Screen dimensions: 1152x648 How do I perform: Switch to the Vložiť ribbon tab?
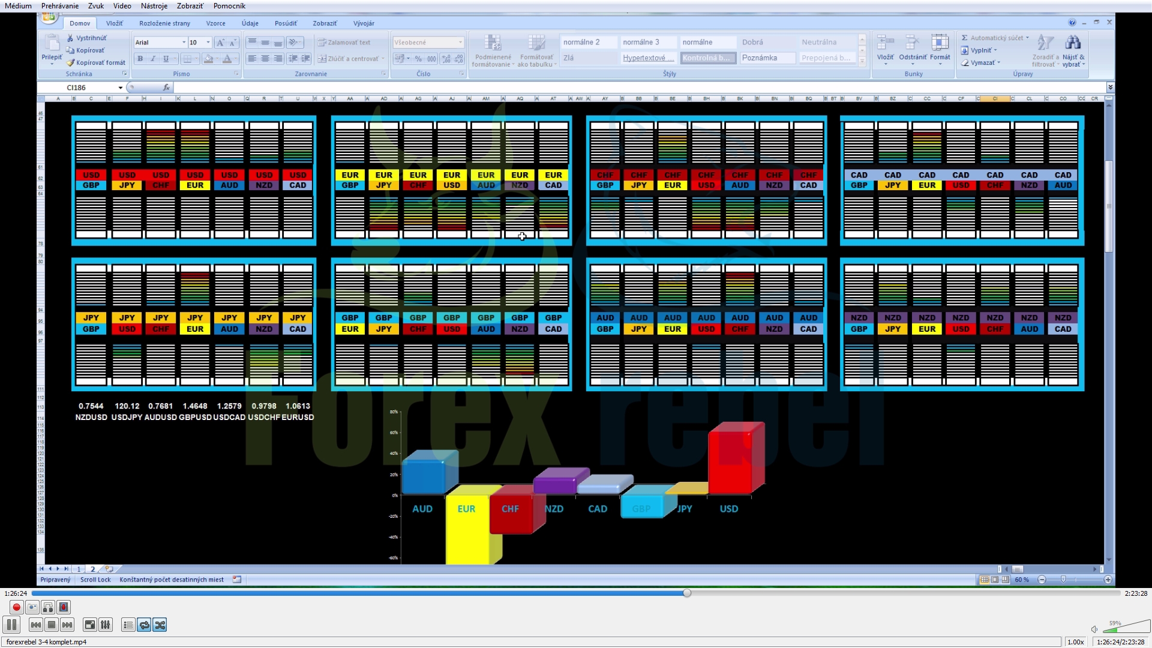point(114,23)
